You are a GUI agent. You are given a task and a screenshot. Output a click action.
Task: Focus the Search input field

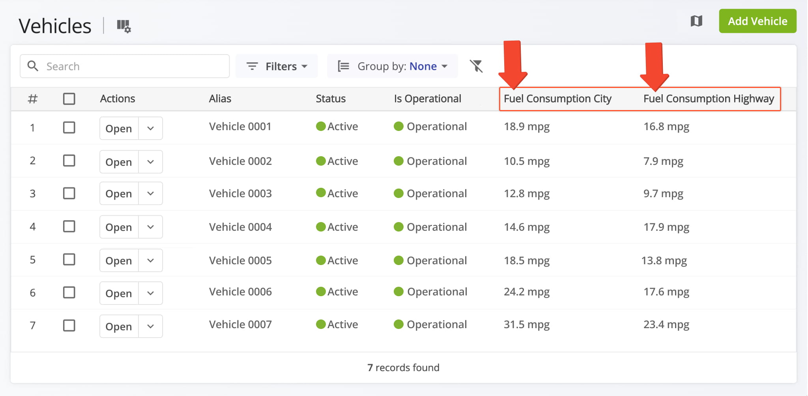[x=125, y=66]
